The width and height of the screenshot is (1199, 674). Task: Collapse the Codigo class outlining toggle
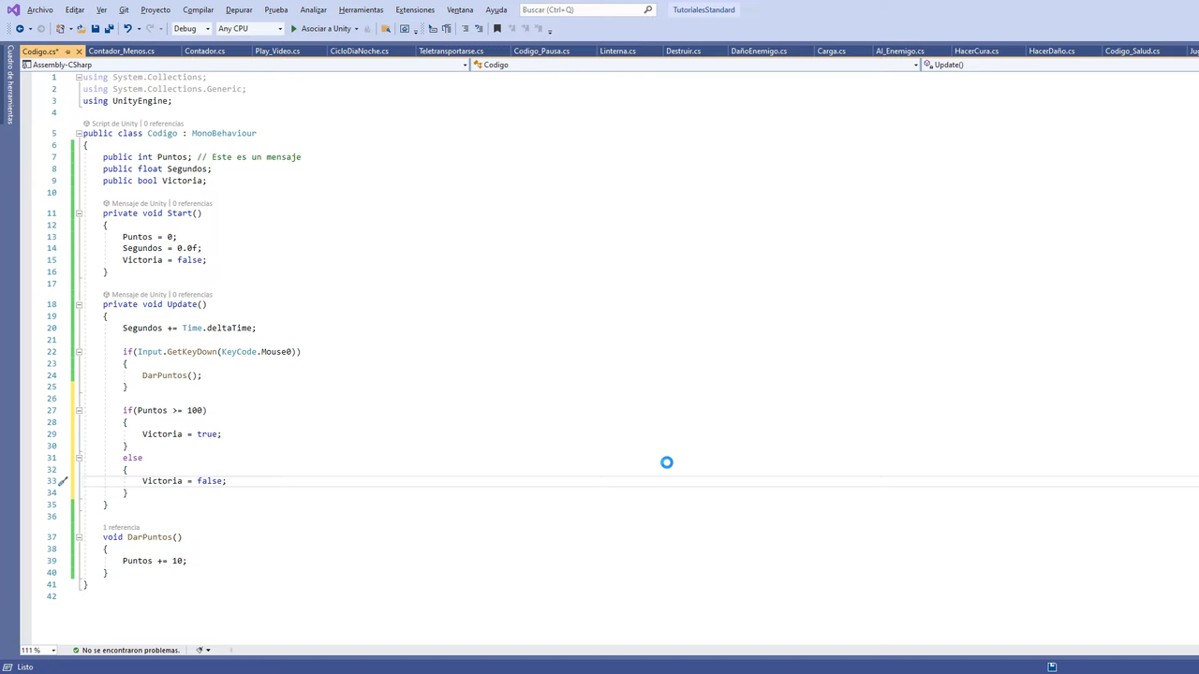(79, 133)
